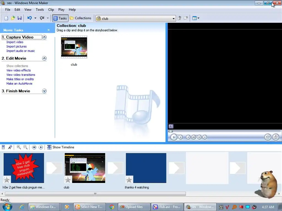The height and width of the screenshot is (211, 282).
Task: Open the Clip menu
Action: (51, 10)
